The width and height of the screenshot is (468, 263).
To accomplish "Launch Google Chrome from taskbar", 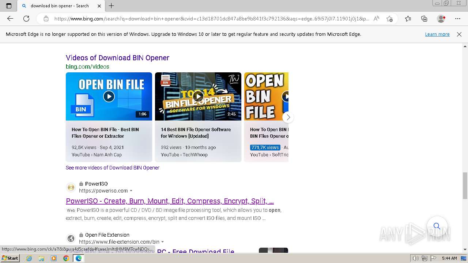I will [x=66, y=258].
